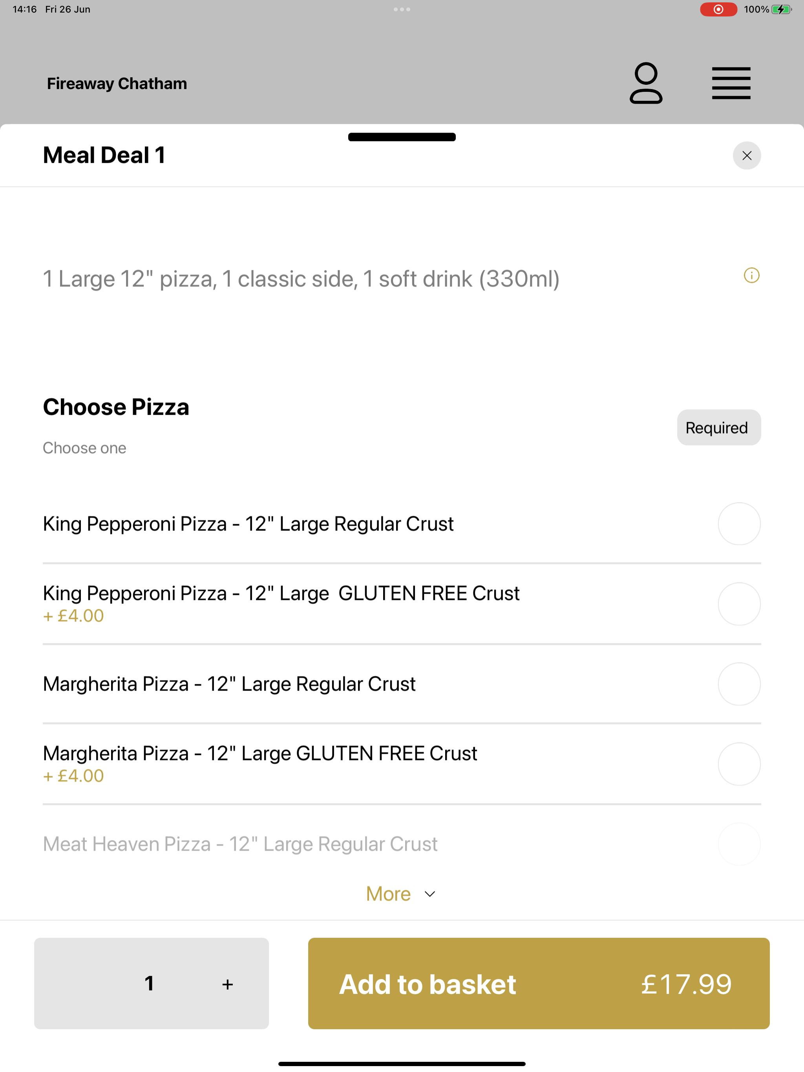Screen dimensions: 804x1072
Task: Select Margherita Regular Crust radio button
Action: pyautogui.click(x=739, y=684)
